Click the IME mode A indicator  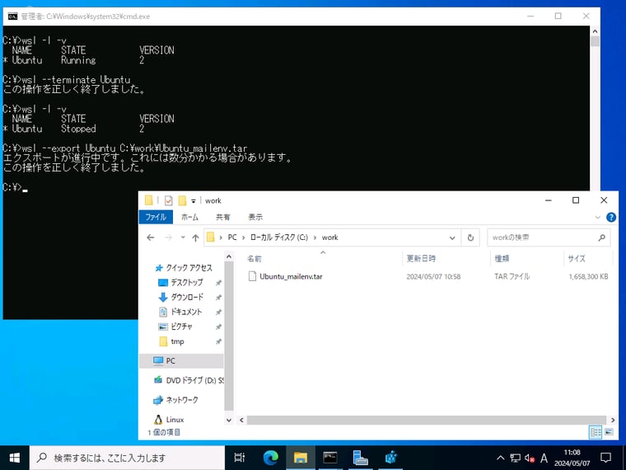544,458
